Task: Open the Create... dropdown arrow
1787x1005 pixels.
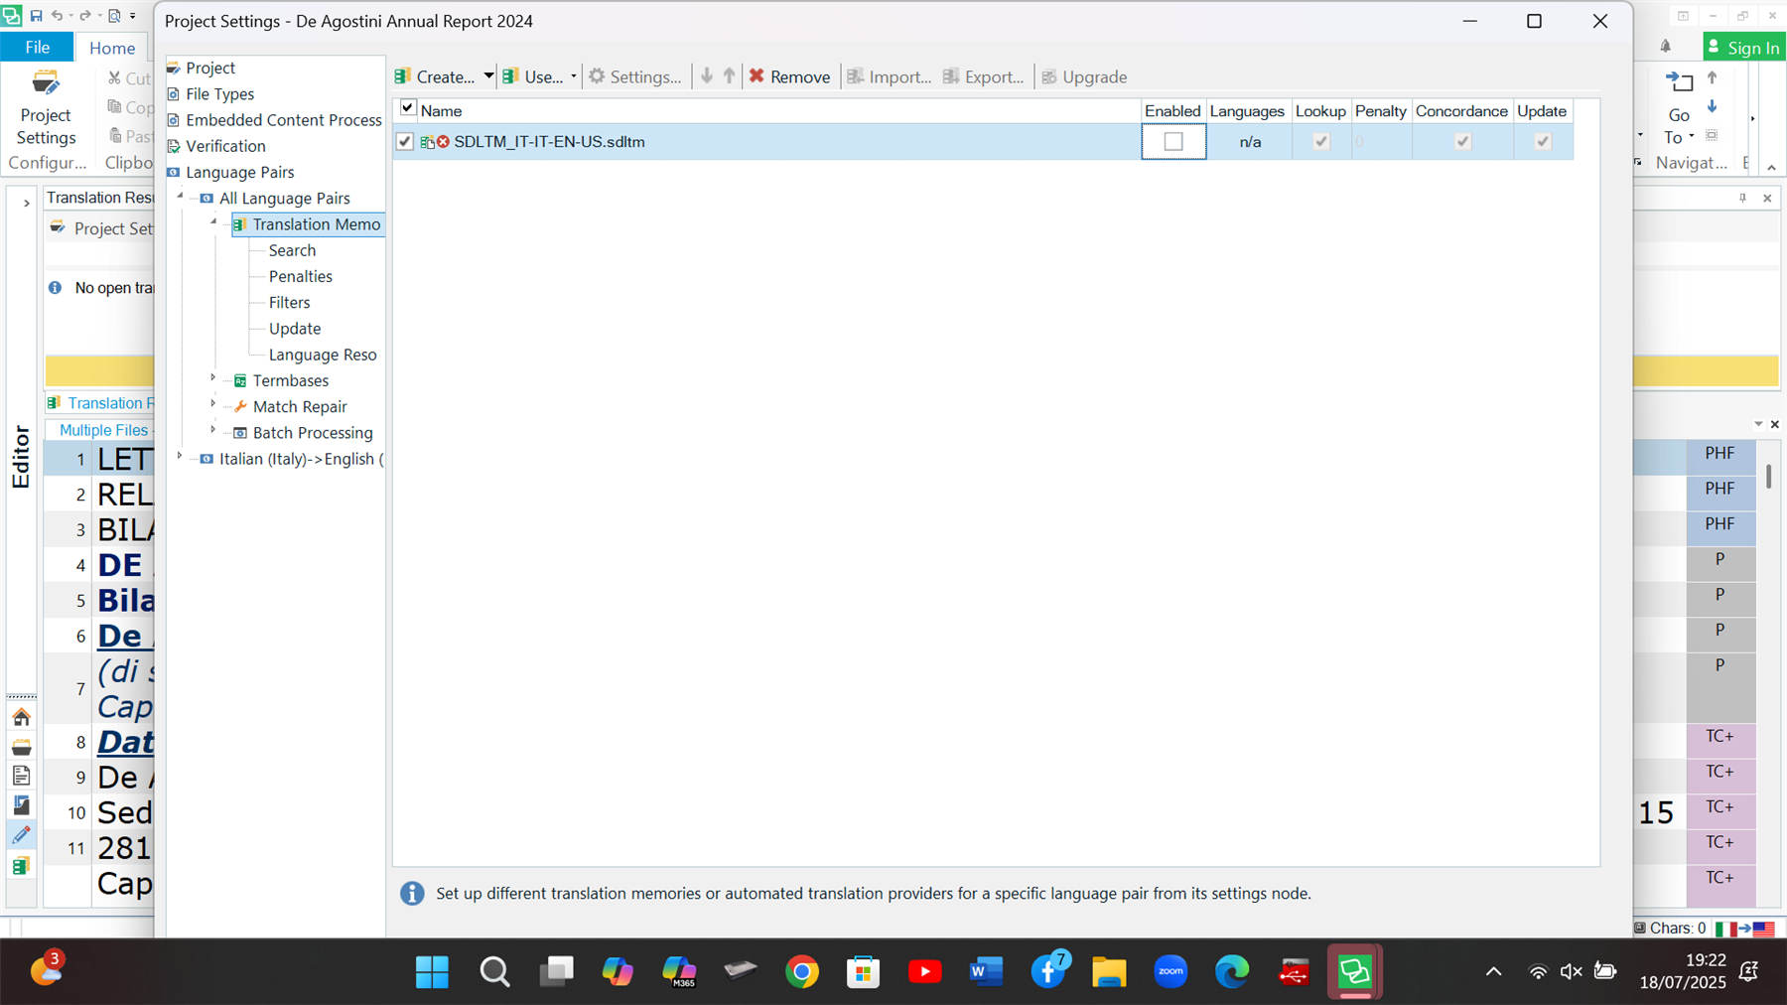Action: click(x=488, y=76)
